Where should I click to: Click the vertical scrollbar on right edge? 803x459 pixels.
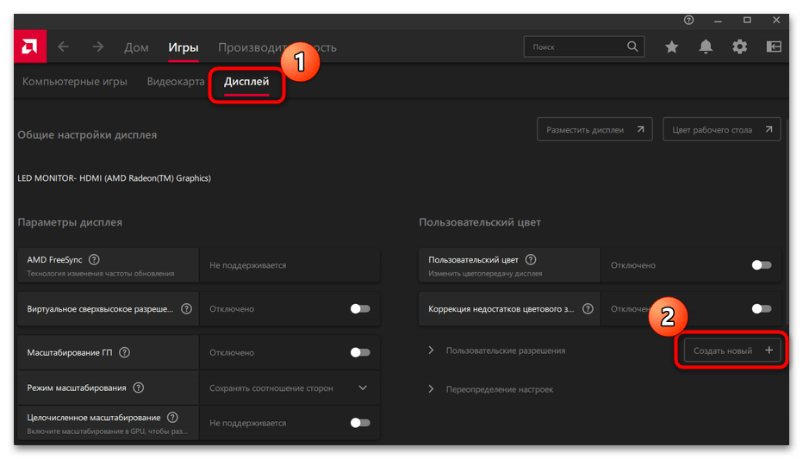(x=787, y=220)
